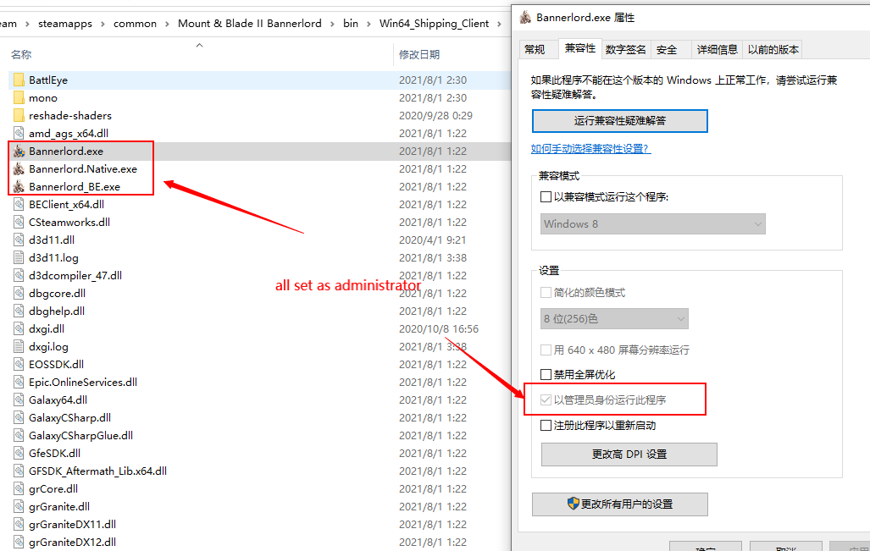Click 2020/4/1 9:21 date of d3d11.dll

[x=432, y=240]
